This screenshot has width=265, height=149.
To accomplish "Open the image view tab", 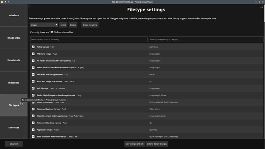I will (x=14, y=38).
